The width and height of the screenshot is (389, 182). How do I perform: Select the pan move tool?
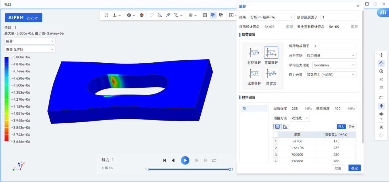381,55
